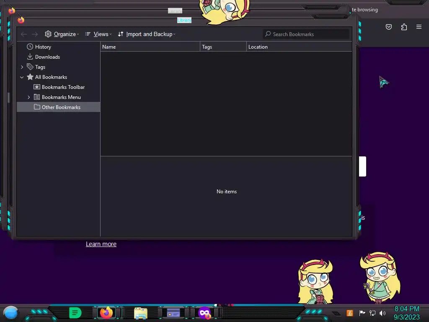Viewport: 429px width, 322px height.
Task: Click the All Bookmarks star icon
Action: click(30, 77)
